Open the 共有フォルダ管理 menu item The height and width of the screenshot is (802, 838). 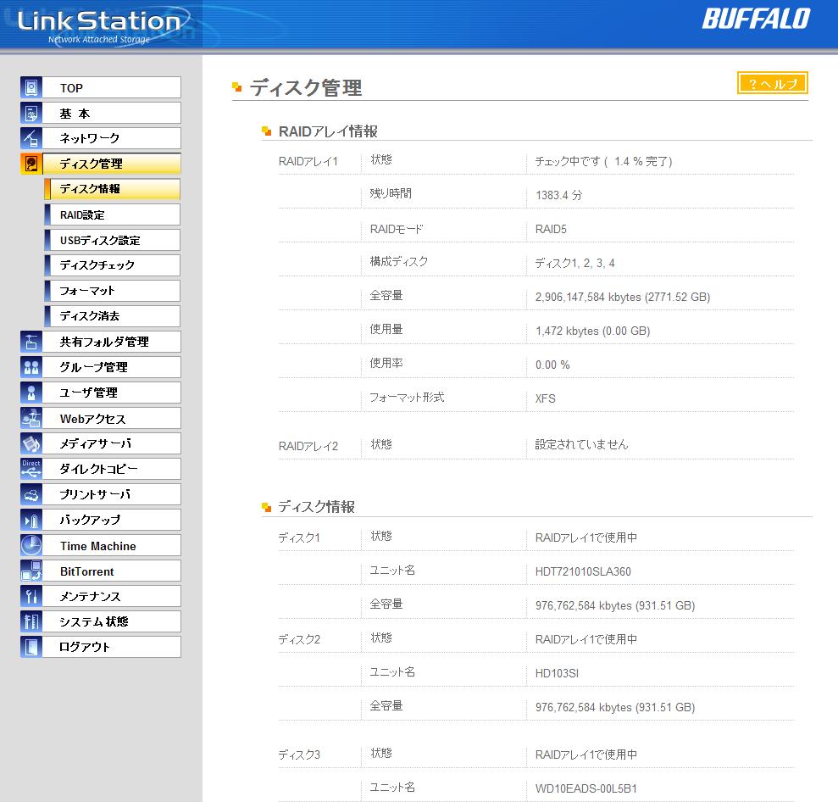click(112, 342)
